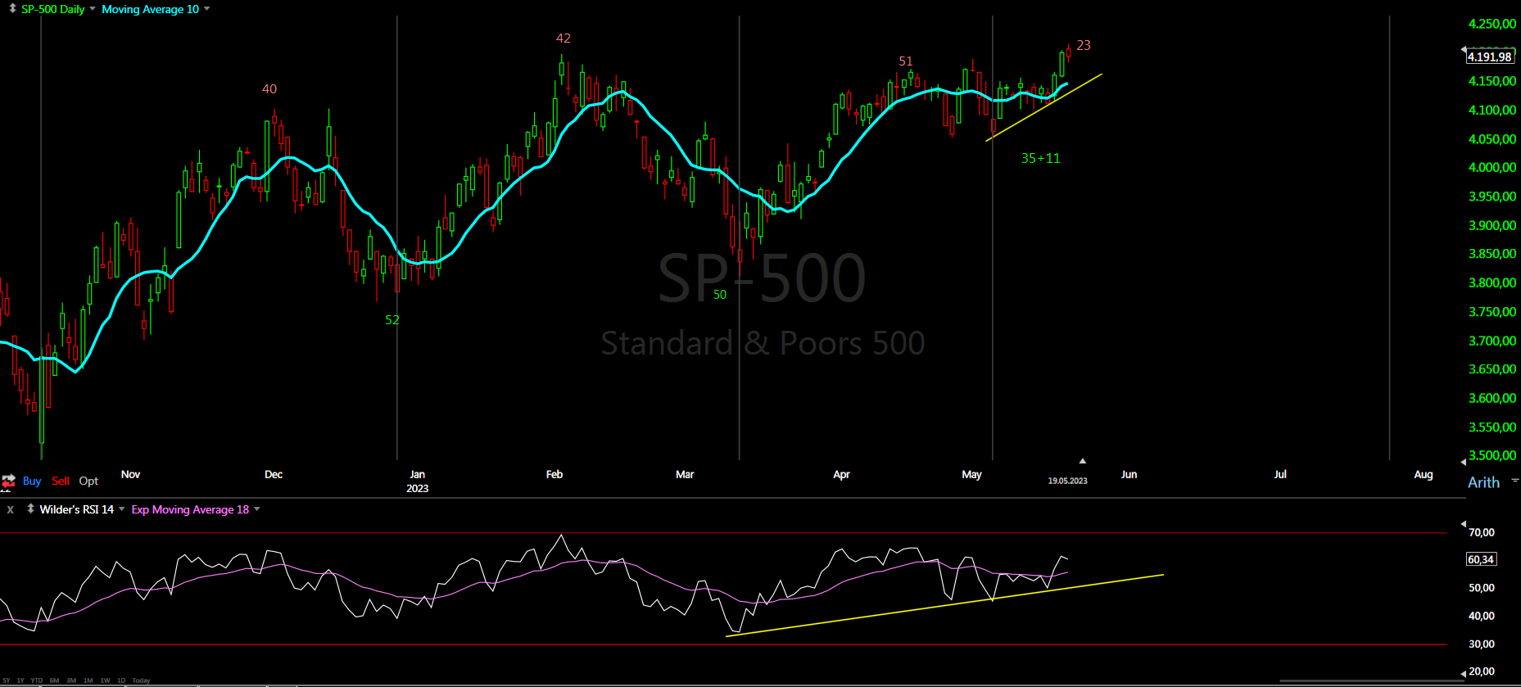This screenshot has width=1521, height=687.
Task: Click the '40' annotation above the December peak
Action: point(269,88)
